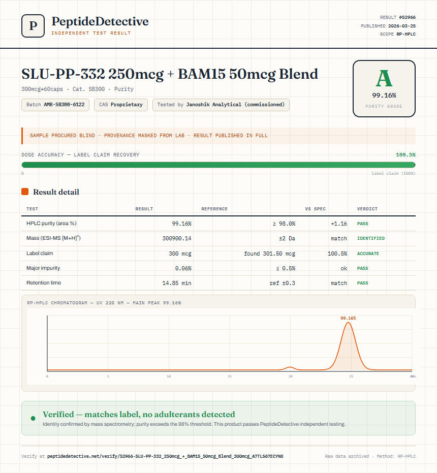Screen dimensions: 437x473
Task: Click the RESULT column header
Action: 144,209
